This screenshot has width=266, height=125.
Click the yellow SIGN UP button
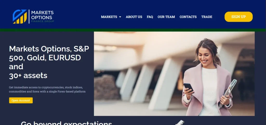pos(238,17)
